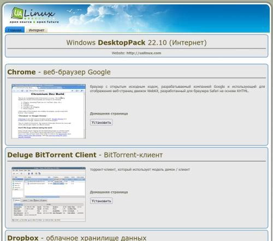Click the Chrome - веб-браузер Google heading
Viewport: 273px width, 241px height.
[x=59, y=72]
